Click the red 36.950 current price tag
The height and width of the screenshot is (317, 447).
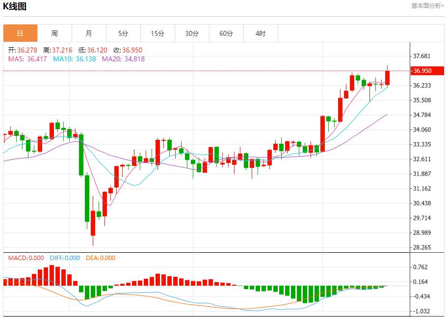point(422,71)
